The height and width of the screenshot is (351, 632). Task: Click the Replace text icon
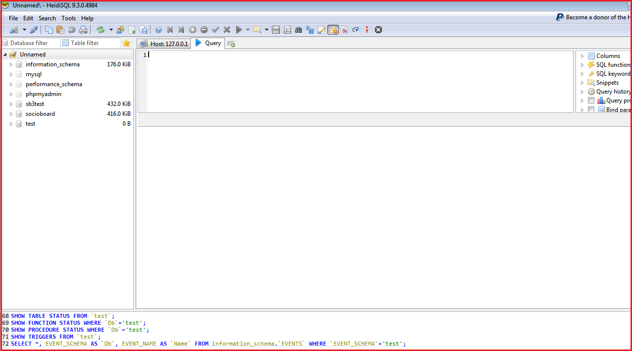(x=310, y=30)
